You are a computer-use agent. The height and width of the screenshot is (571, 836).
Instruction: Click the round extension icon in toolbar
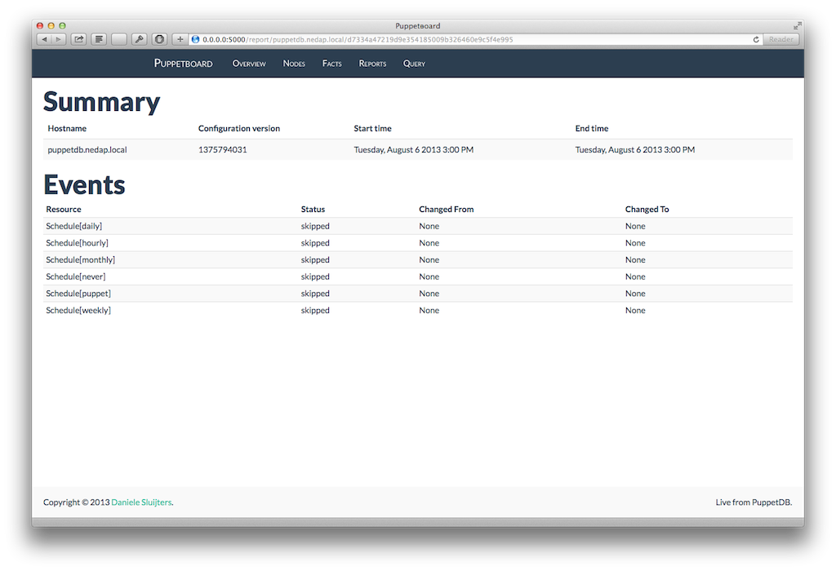(159, 39)
